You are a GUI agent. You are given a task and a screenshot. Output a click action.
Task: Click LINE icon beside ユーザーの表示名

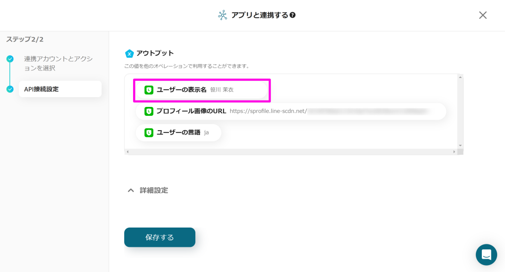[x=149, y=90]
